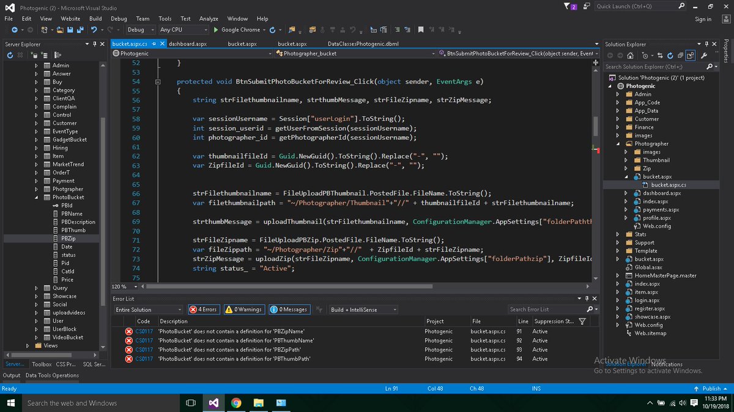Viewport: 734px width, 412px height.
Task: Open the Website menu
Action: (70, 19)
